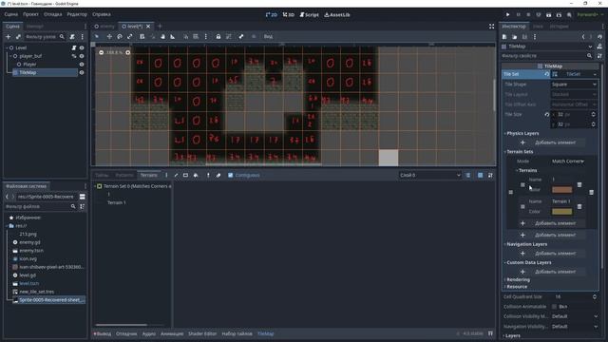Open the TileSet resource dropdown
Viewport: 608px width, 342px height.
595,74
